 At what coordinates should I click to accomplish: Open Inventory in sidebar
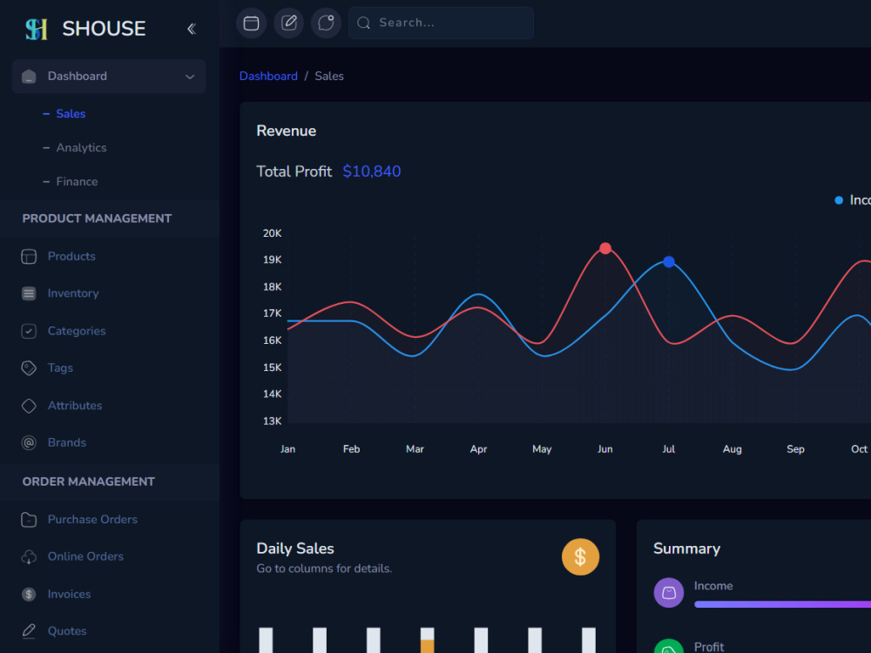click(73, 293)
